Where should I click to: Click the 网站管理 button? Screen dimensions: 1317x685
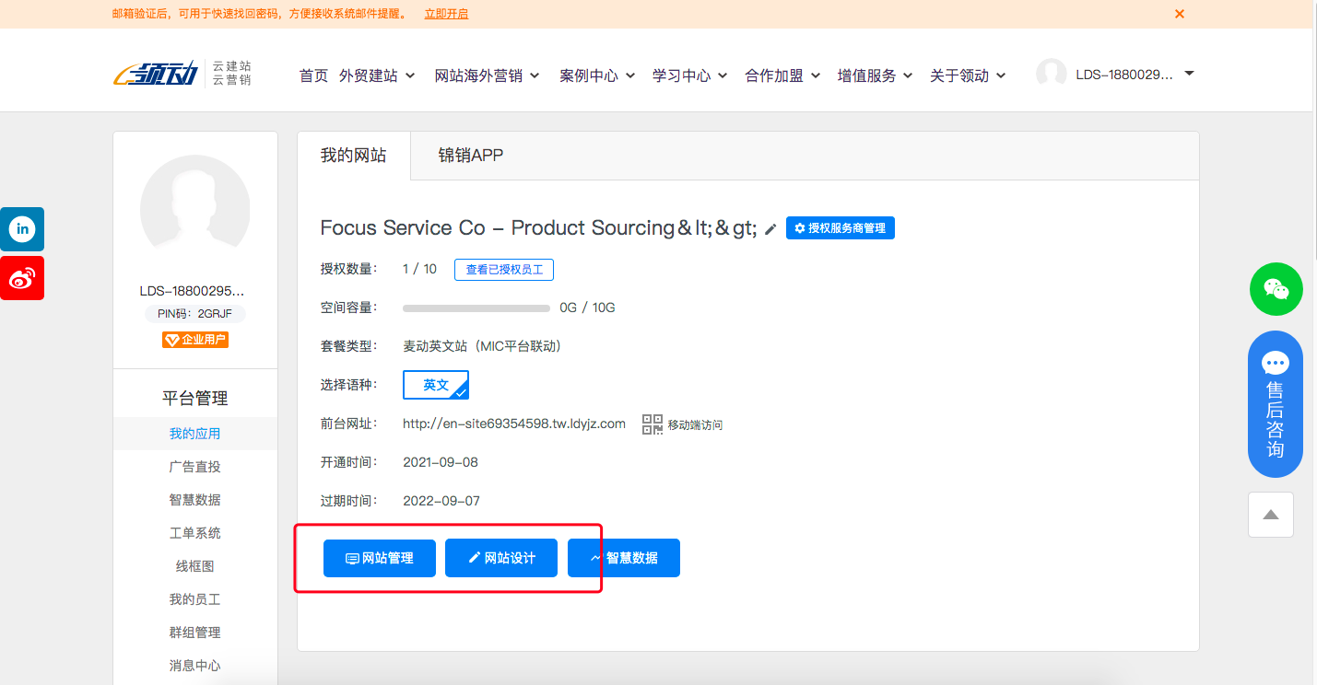point(379,558)
